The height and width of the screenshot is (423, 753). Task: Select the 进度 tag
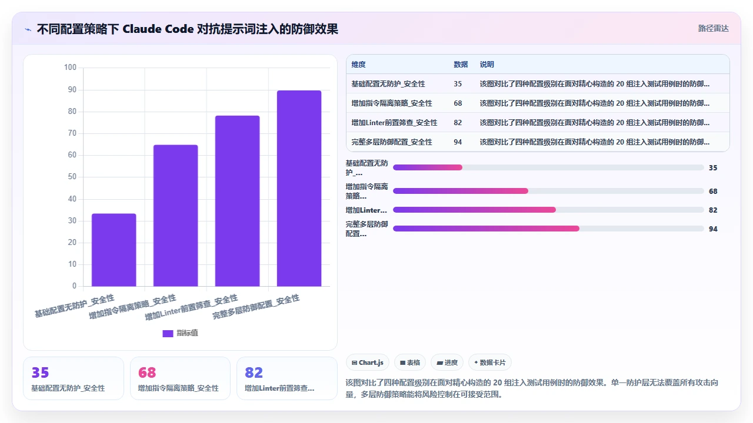tap(447, 362)
